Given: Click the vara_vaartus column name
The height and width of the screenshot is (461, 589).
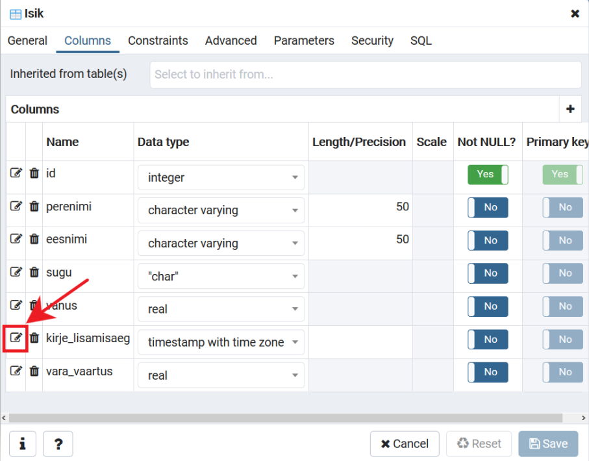Looking at the screenshot, I should click(x=79, y=371).
